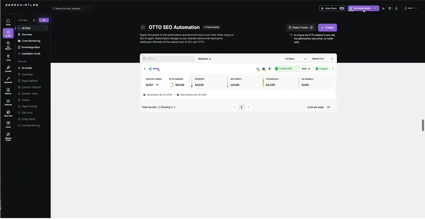Click the blue Business Profile icon in site row
Image resolution: width=425 pixels, height=219 pixels.
(x=264, y=69)
